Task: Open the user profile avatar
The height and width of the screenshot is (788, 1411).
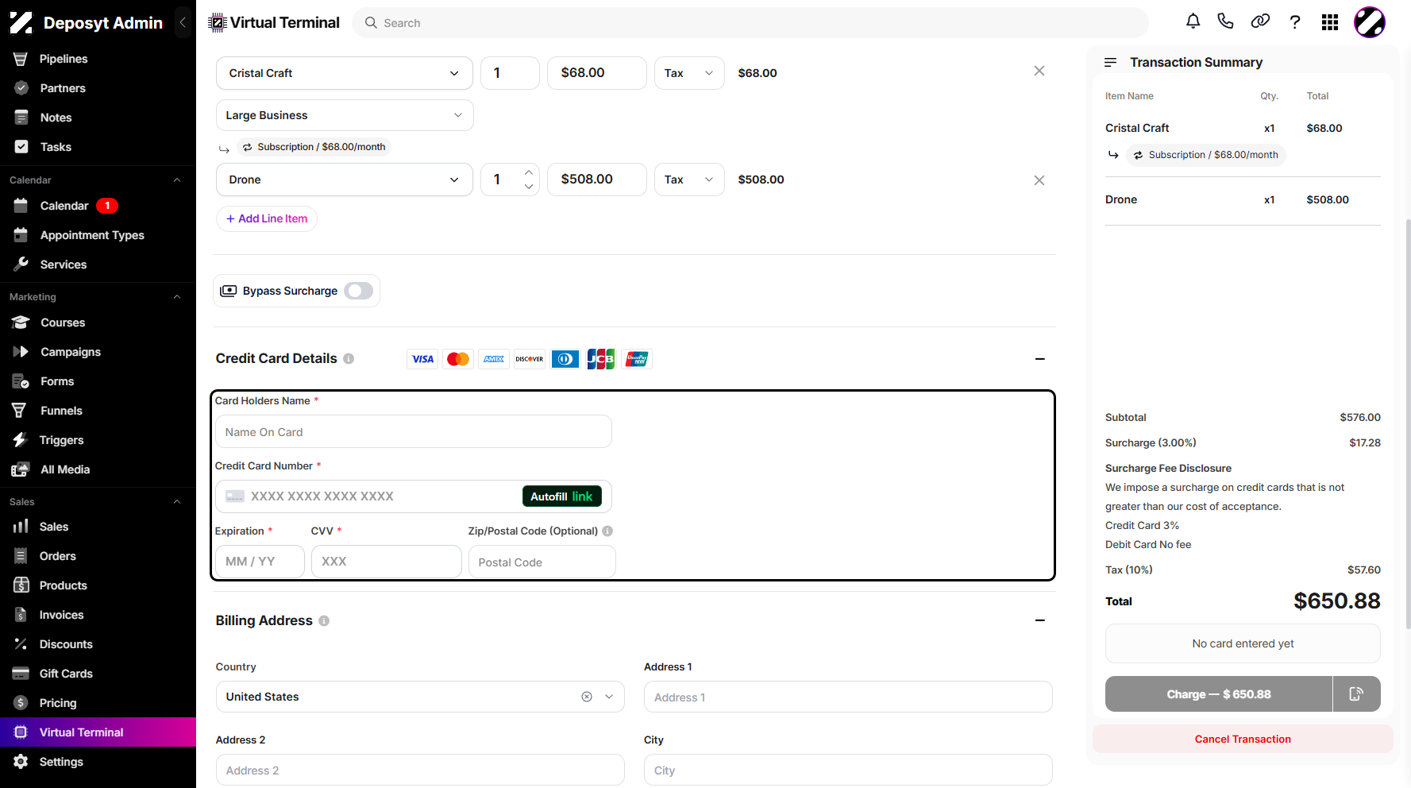Action: [1370, 22]
